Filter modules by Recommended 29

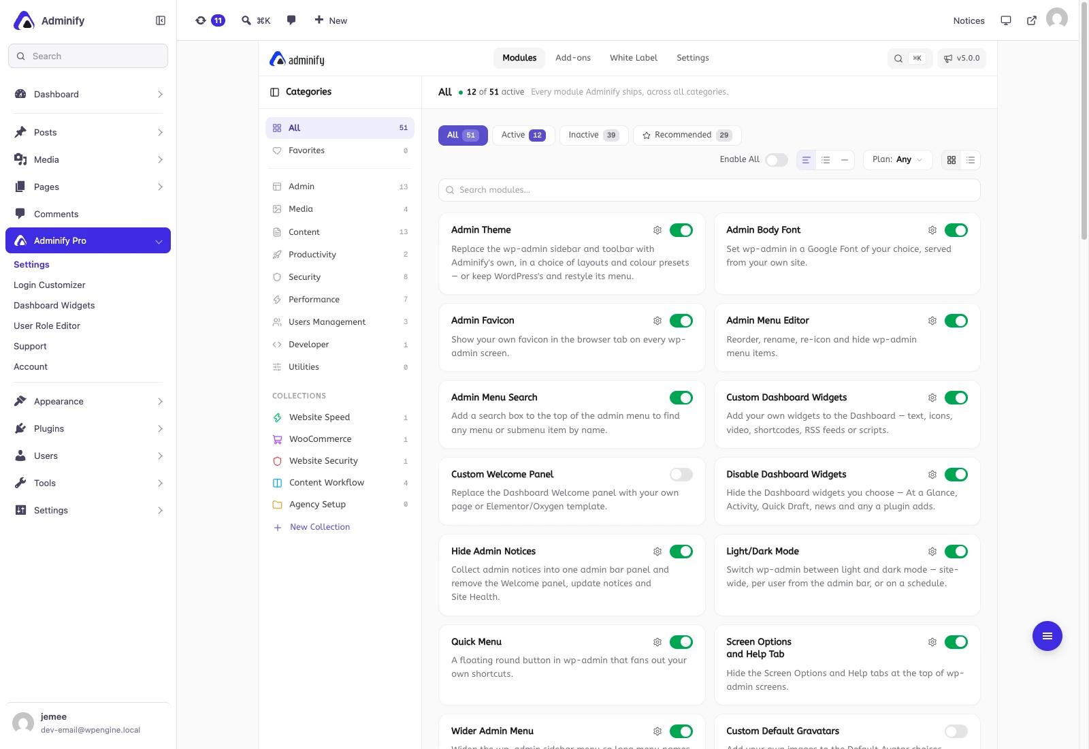pos(687,135)
